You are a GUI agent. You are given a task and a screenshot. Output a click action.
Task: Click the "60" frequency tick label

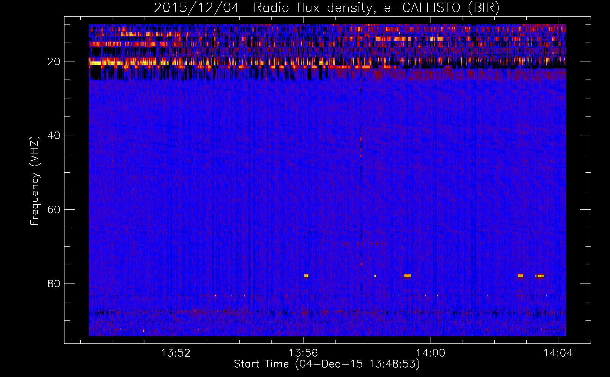pyautogui.click(x=54, y=210)
